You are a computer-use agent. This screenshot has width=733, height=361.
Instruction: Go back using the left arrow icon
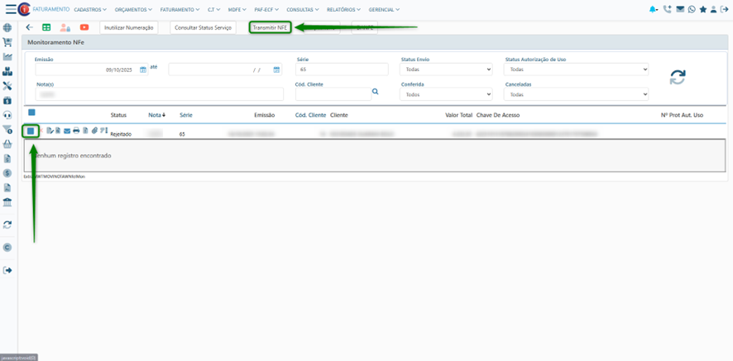click(x=30, y=27)
